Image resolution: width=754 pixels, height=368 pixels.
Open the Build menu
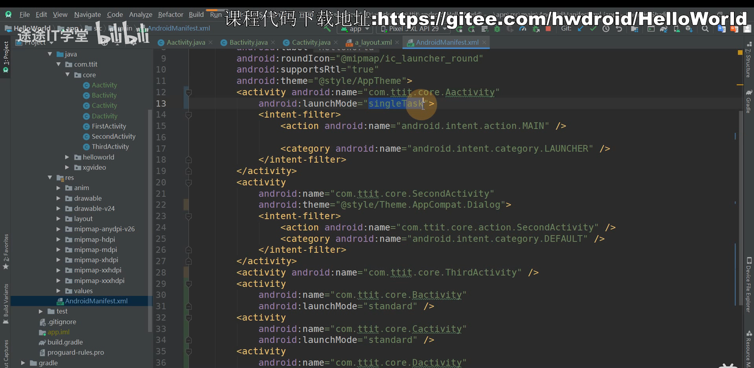196,15
